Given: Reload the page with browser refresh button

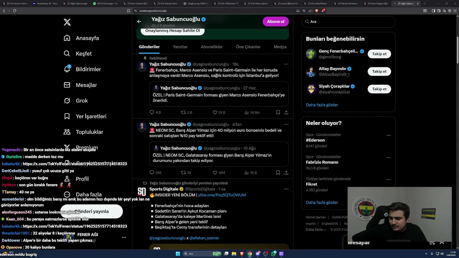Looking at the screenshot, I should (14, 11).
